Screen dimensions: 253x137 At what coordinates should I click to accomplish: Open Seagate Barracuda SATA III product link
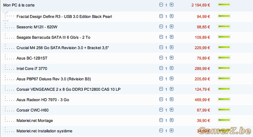click(x=54, y=37)
